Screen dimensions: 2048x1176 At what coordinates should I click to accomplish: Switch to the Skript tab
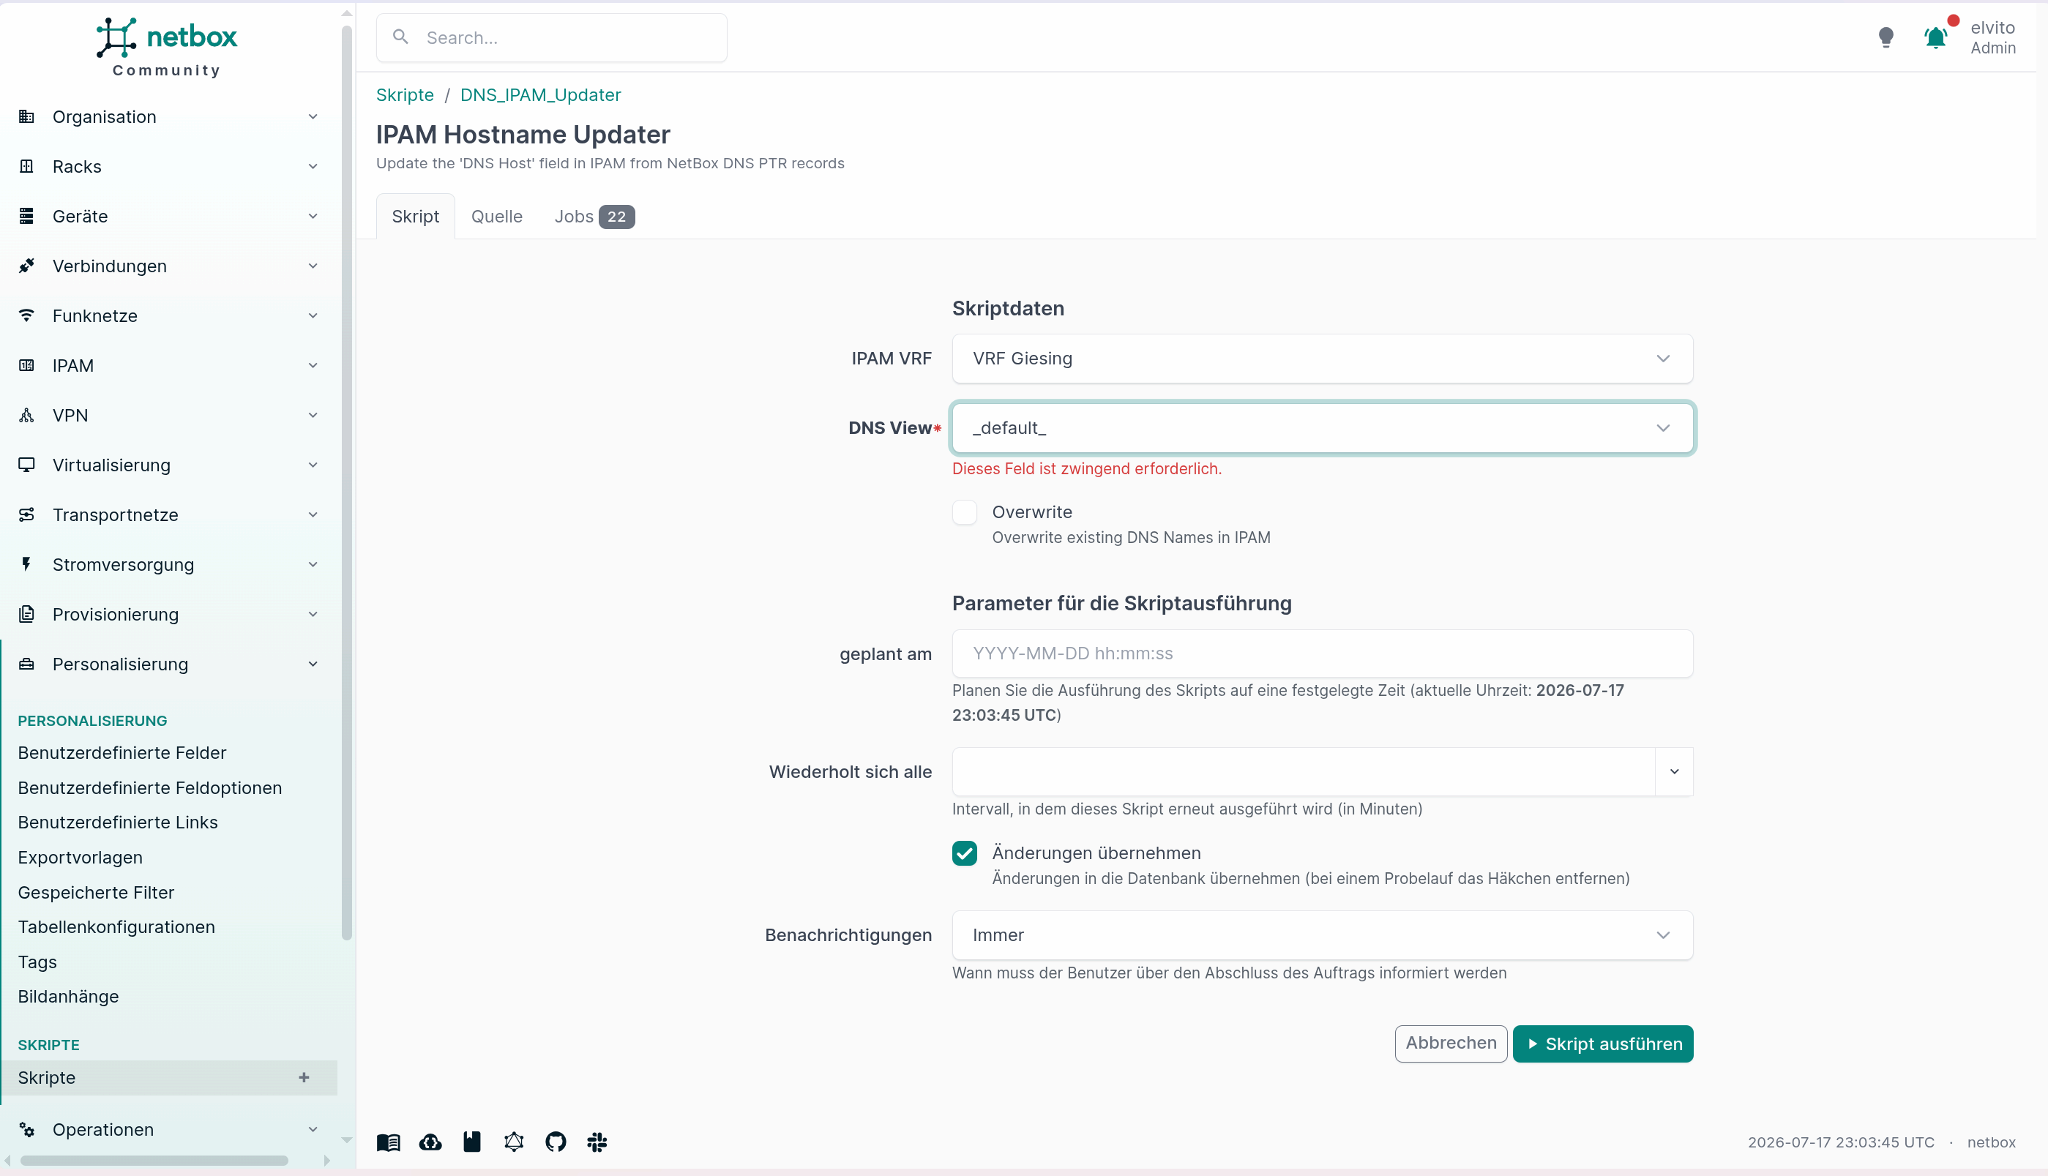pyautogui.click(x=415, y=217)
